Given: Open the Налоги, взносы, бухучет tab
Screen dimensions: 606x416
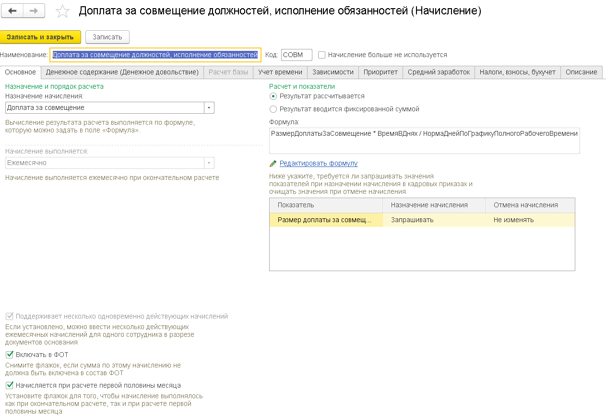Looking at the screenshot, I should (518, 72).
